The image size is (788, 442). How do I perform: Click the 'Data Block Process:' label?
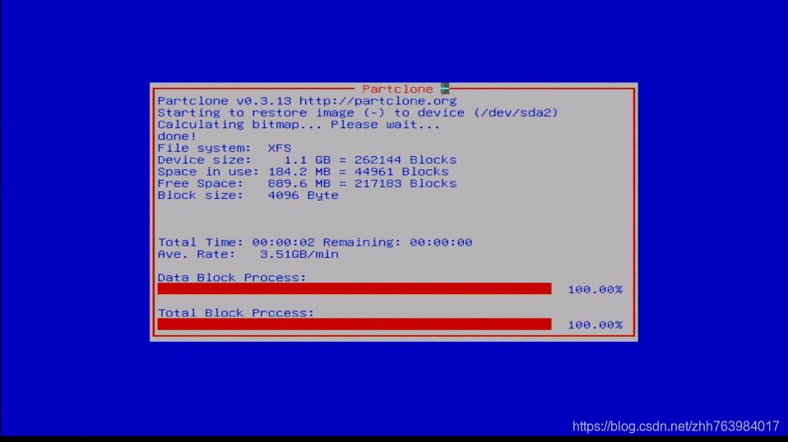pos(232,278)
